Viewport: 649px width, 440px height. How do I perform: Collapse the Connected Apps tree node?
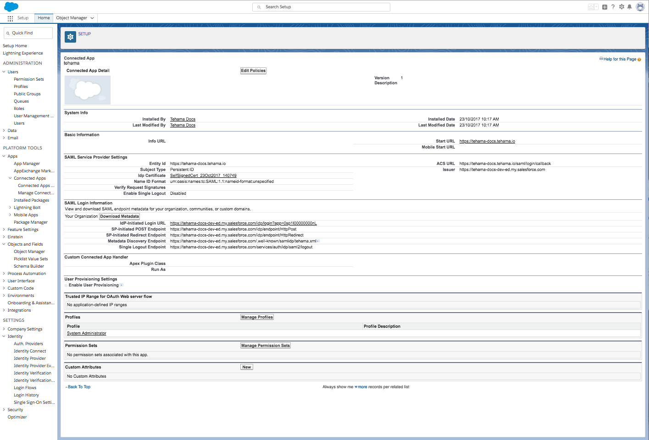click(x=10, y=178)
